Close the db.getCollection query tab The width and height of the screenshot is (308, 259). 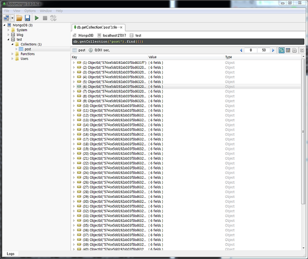(x=121, y=27)
